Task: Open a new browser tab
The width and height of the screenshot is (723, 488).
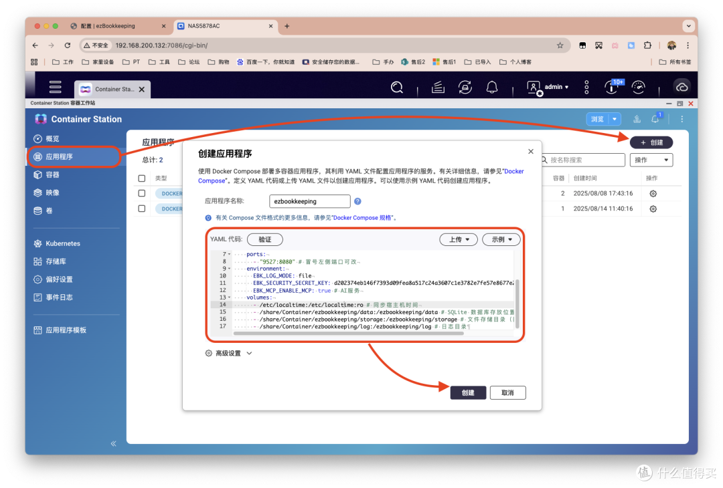Action: (287, 26)
